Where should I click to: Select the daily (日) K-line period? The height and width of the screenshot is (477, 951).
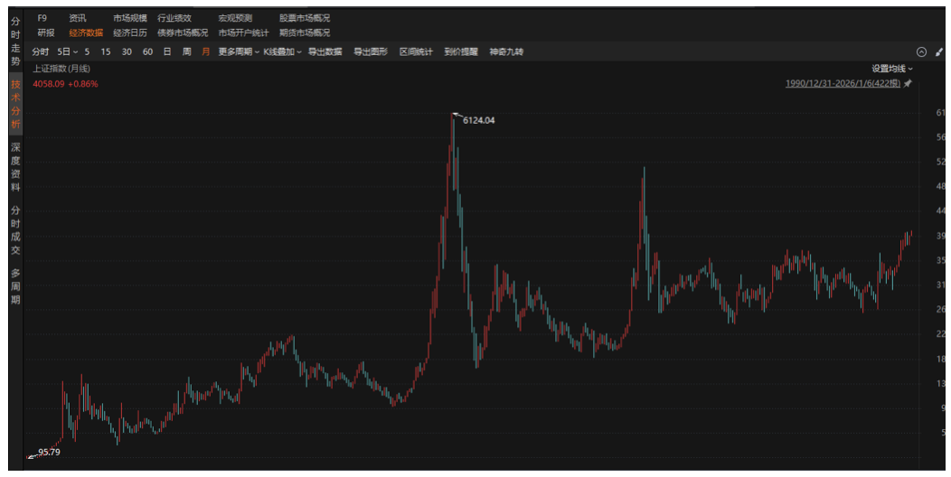tap(166, 52)
